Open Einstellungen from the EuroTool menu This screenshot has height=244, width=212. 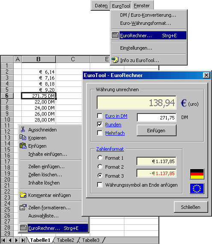149,48
